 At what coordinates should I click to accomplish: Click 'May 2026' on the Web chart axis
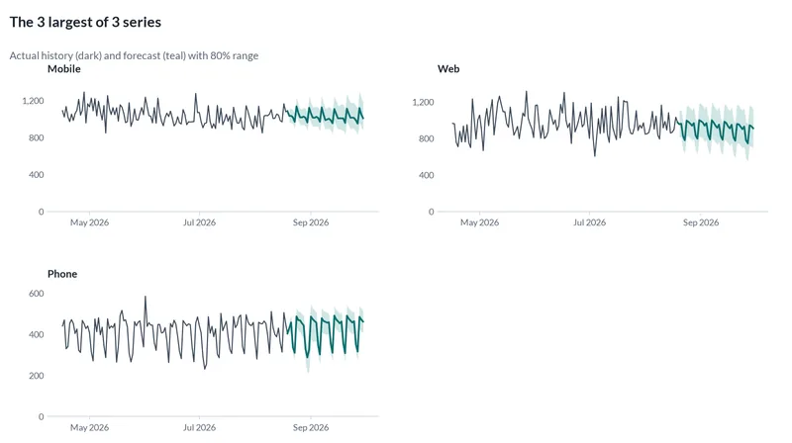coord(479,222)
